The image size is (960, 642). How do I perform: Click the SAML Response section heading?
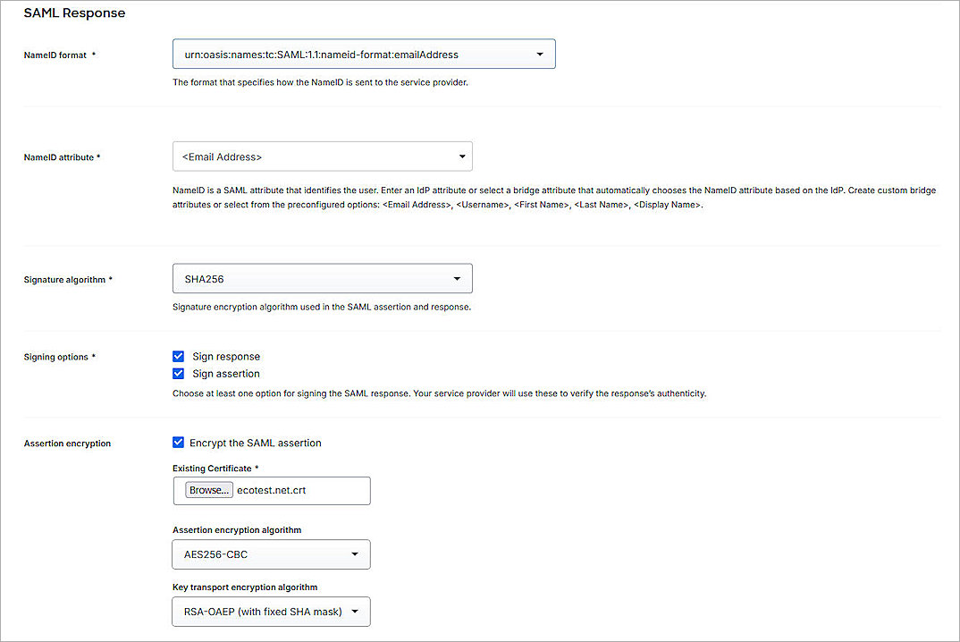pos(74,13)
